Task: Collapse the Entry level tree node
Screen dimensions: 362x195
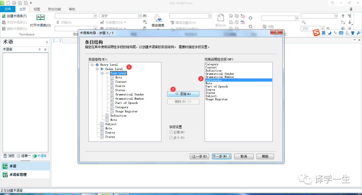Action: [x=92, y=65]
